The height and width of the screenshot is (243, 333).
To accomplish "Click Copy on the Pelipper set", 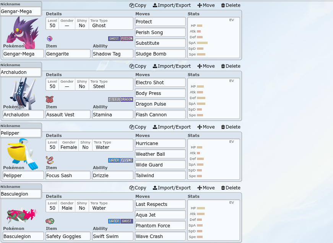I will click(x=137, y=127).
